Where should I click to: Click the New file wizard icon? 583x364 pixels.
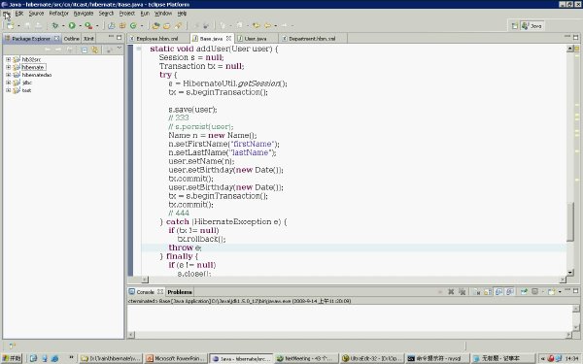pyautogui.click(x=10, y=25)
